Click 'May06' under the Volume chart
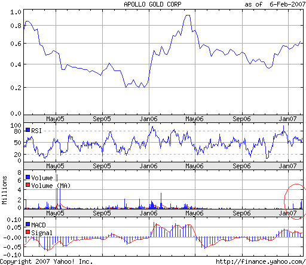This screenshot has height=265, width=306. pos(194,213)
